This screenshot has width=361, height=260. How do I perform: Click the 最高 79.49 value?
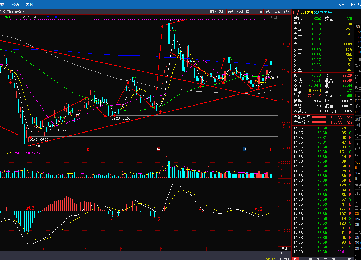coord(347,80)
